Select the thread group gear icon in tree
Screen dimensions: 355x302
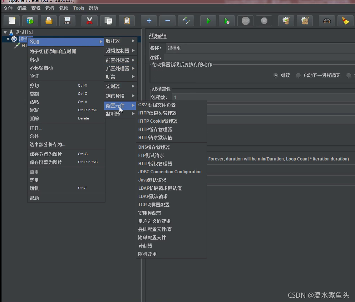14,39
